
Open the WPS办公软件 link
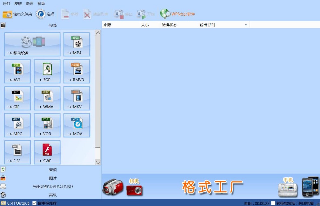point(177,14)
